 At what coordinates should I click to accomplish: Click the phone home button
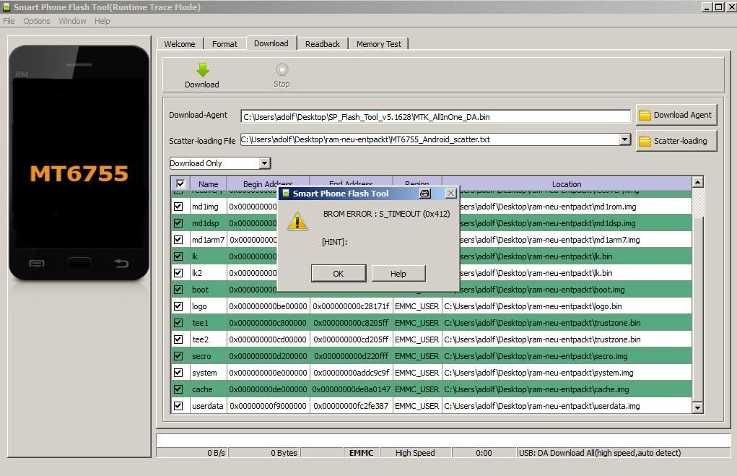tap(79, 263)
